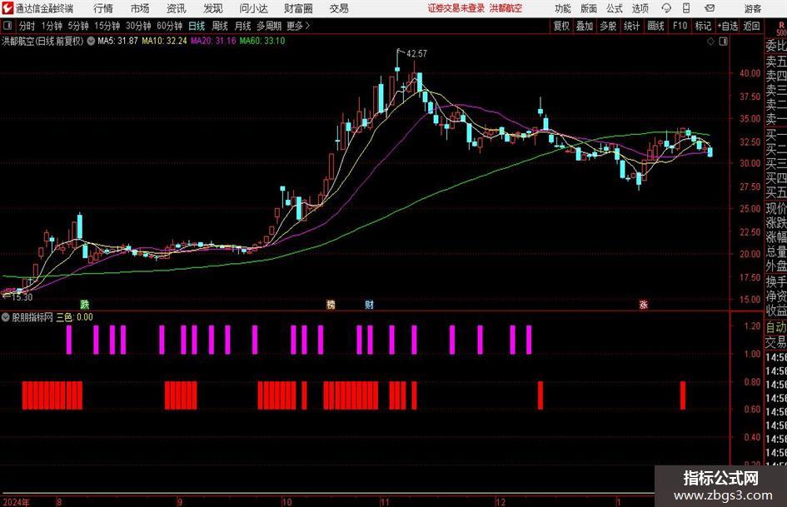Screen dimensions: 787x507
Task: Switch to 1分钟 period tab
Action: [x=52, y=26]
